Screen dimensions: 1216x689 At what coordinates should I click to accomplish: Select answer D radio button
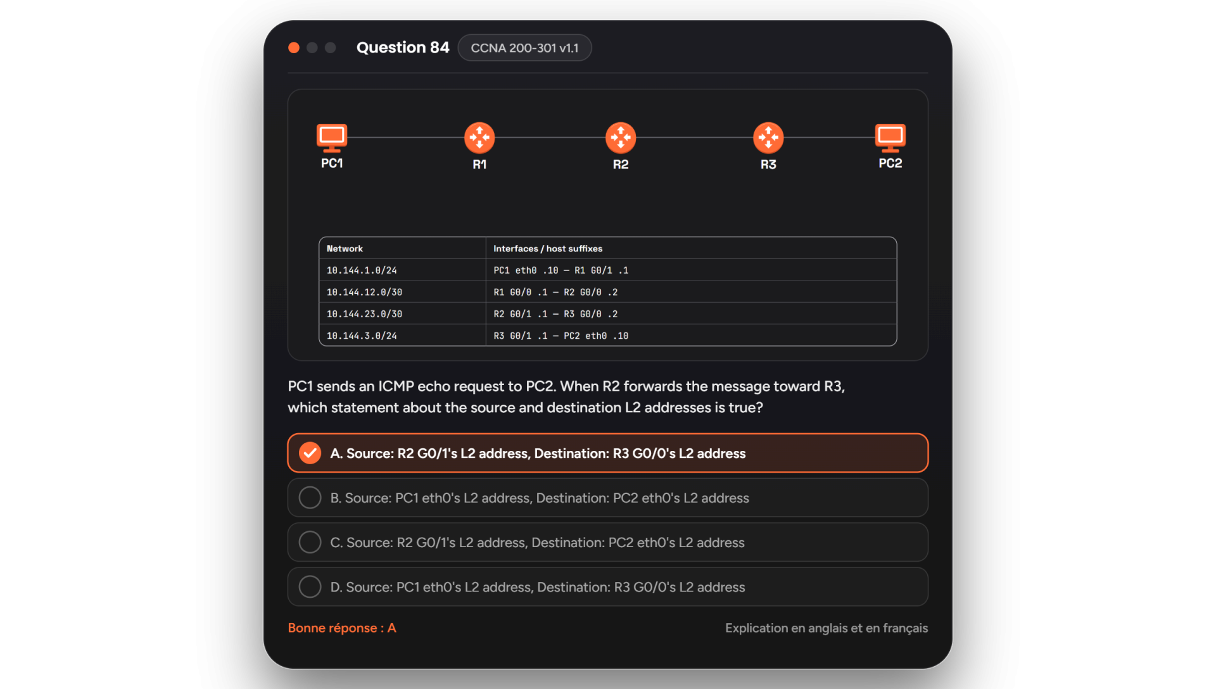click(310, 586)
